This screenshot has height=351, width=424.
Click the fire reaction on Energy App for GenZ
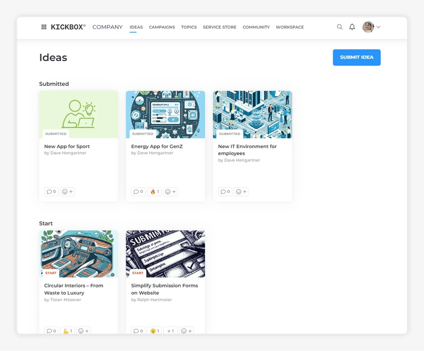click(154, 191)
